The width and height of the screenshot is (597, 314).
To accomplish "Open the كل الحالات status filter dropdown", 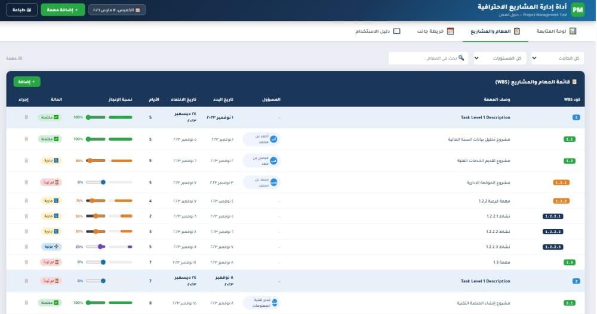I will (x=558, y=58).
